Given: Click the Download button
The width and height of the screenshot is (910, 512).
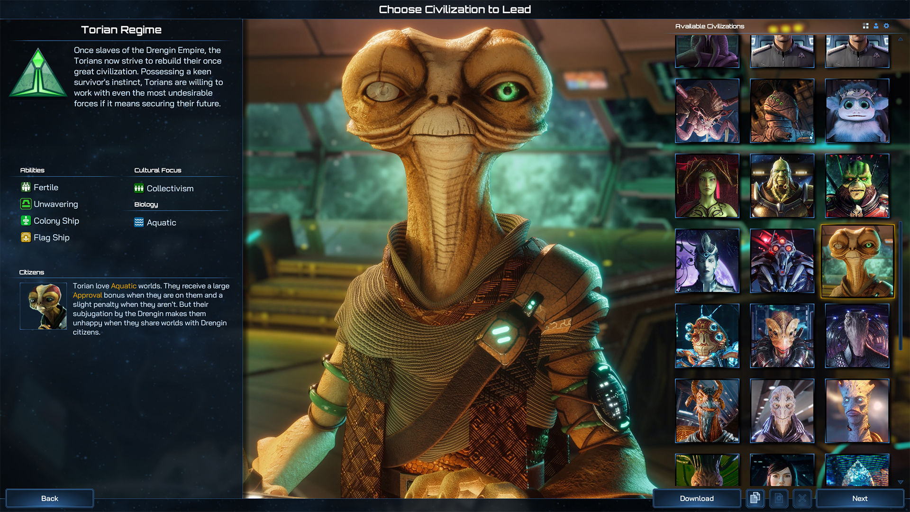Looking at the screenshot, I should (696, 498).
